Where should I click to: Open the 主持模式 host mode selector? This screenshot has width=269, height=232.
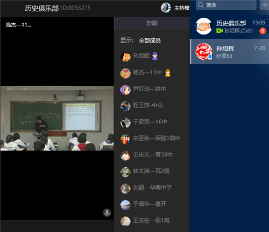(182, 8)
